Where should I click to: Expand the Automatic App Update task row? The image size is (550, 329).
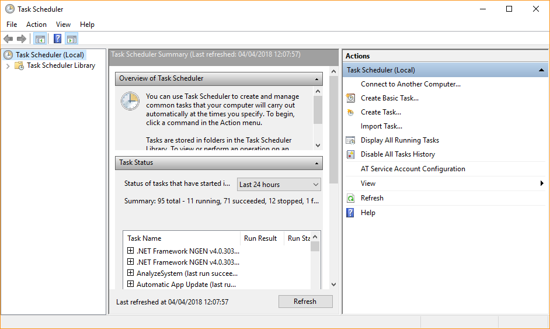(130, 283)
